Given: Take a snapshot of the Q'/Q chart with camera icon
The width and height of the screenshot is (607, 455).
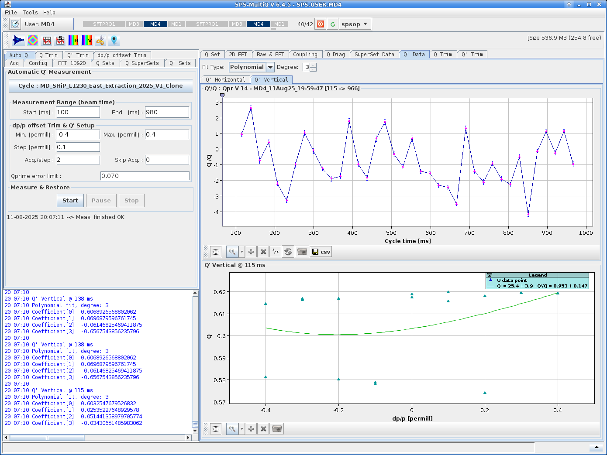Looking at the screenshot, I should (302, 251).
